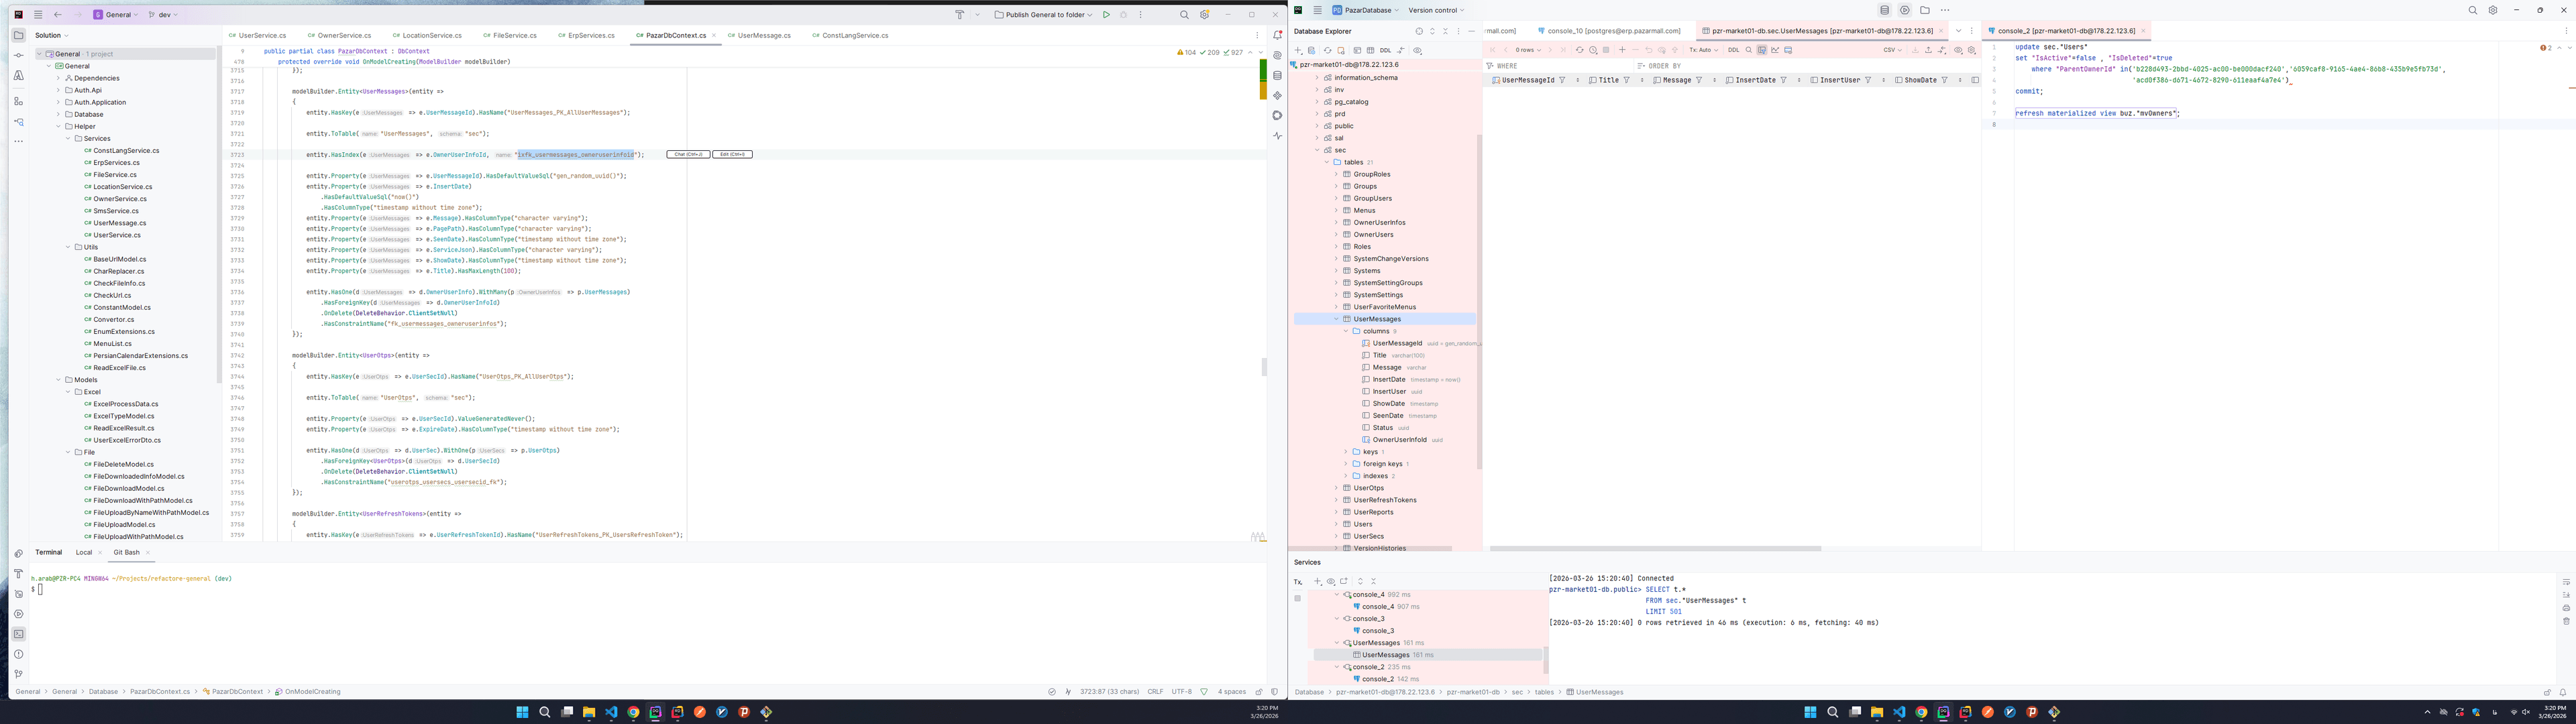Clear all output in Services console
The height and width of the screenshot is (724, 2576).
pos(2566,621)
